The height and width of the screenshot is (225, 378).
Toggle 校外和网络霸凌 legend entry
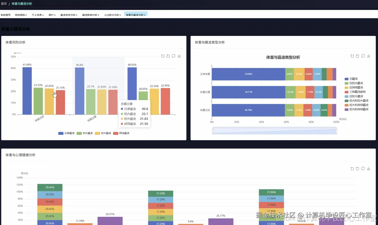[x=356, y=105]
